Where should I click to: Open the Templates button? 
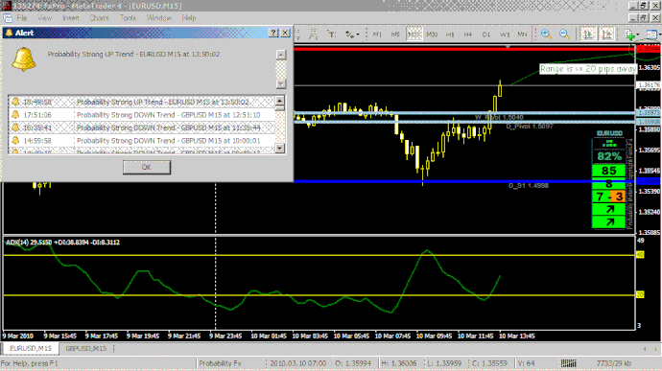tap(651, 35)
